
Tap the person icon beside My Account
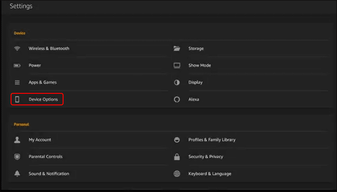(17, 140)
